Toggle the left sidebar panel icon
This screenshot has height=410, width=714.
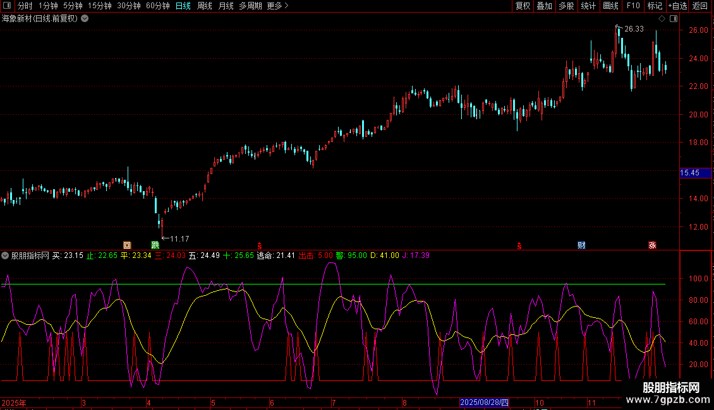6,6
